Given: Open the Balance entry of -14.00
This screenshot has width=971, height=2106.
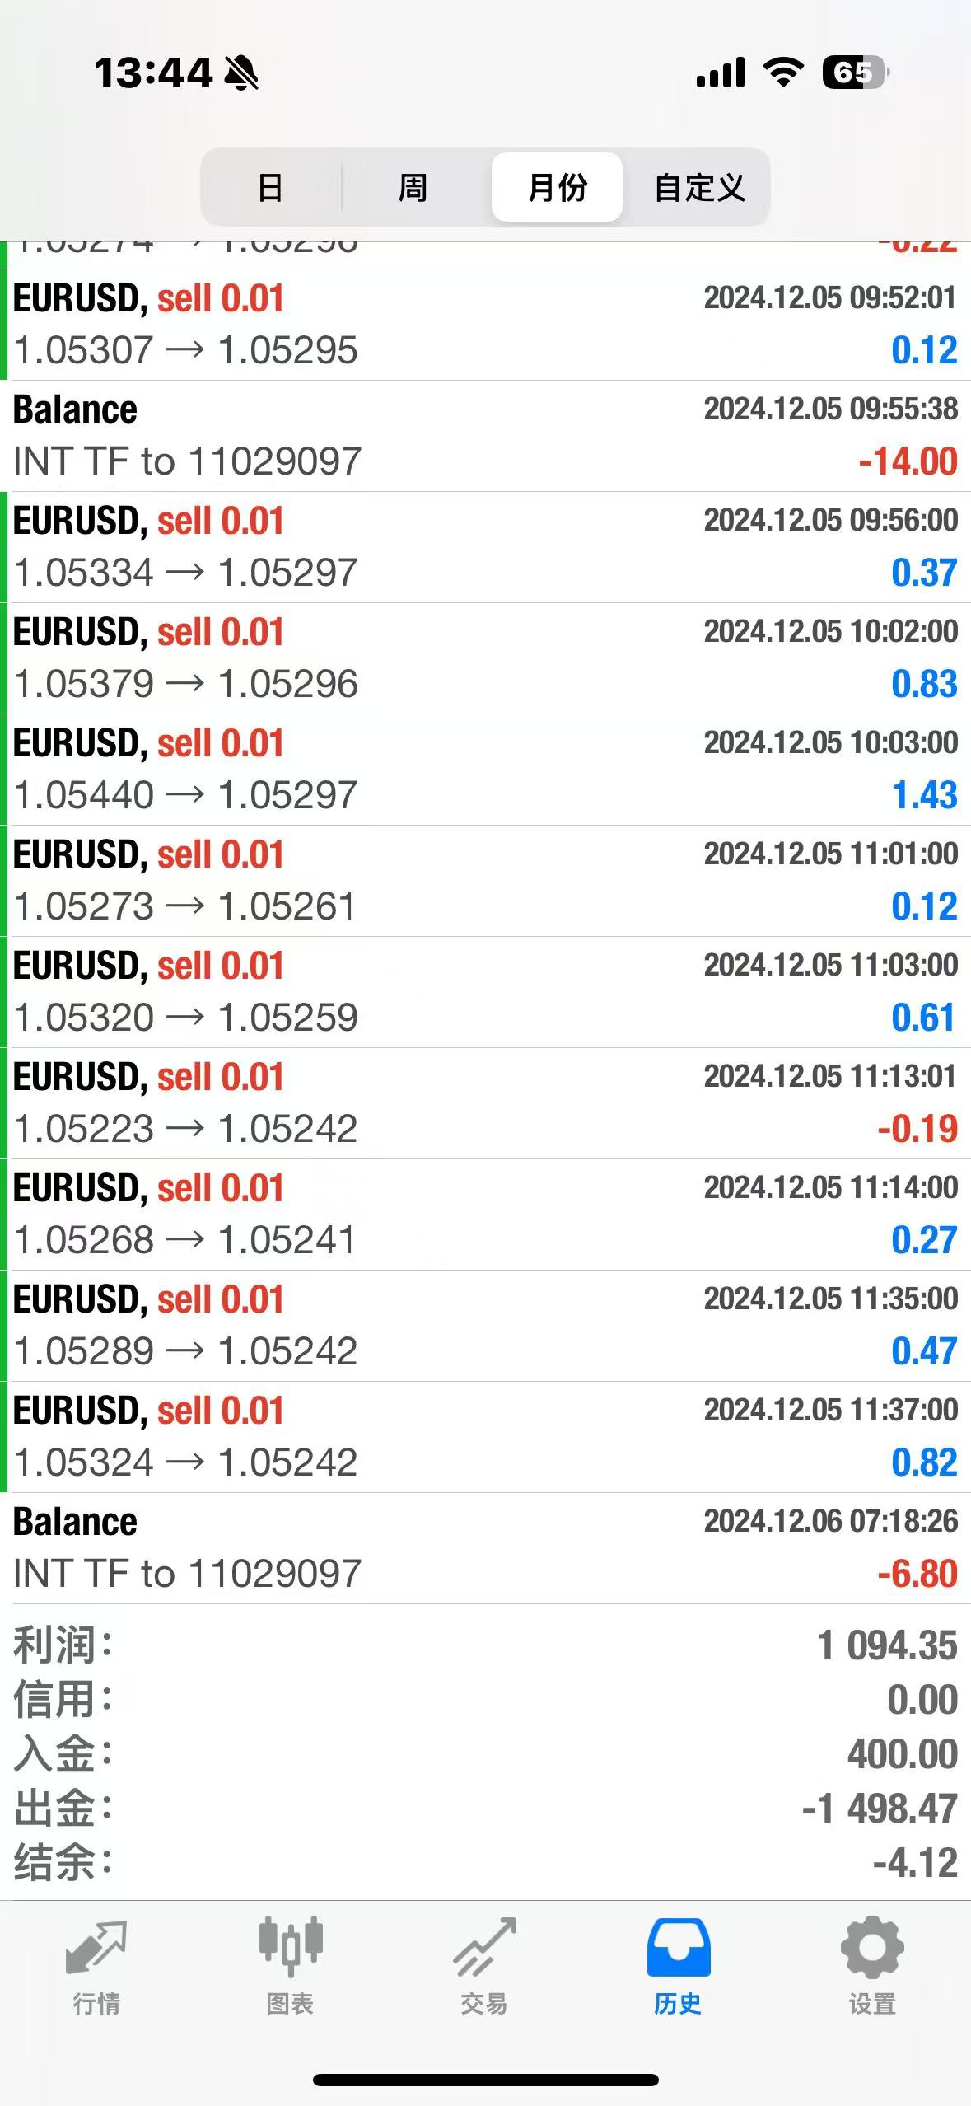Looking at the screenshot, I should pyautogui.click(x=485, y=436).
